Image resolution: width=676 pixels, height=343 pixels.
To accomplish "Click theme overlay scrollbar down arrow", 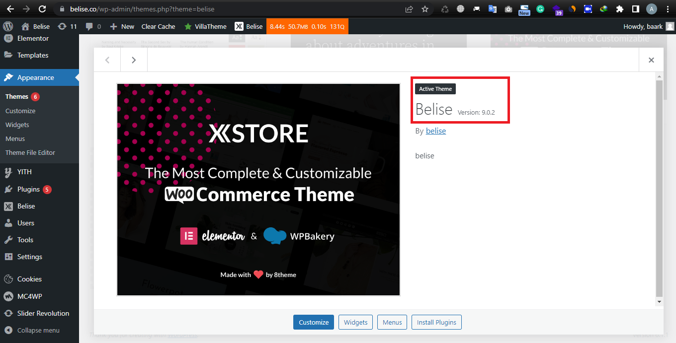I will click(660, 301).
